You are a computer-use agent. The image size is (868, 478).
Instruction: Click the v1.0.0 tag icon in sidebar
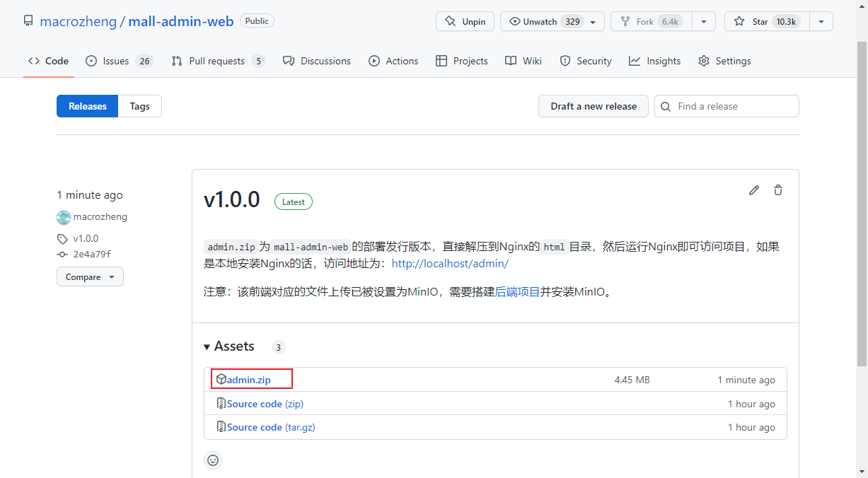(62, 239)
